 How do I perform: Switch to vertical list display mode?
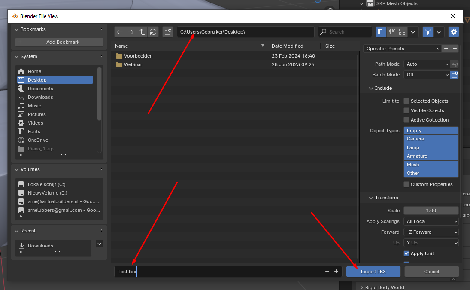[381, 32]
